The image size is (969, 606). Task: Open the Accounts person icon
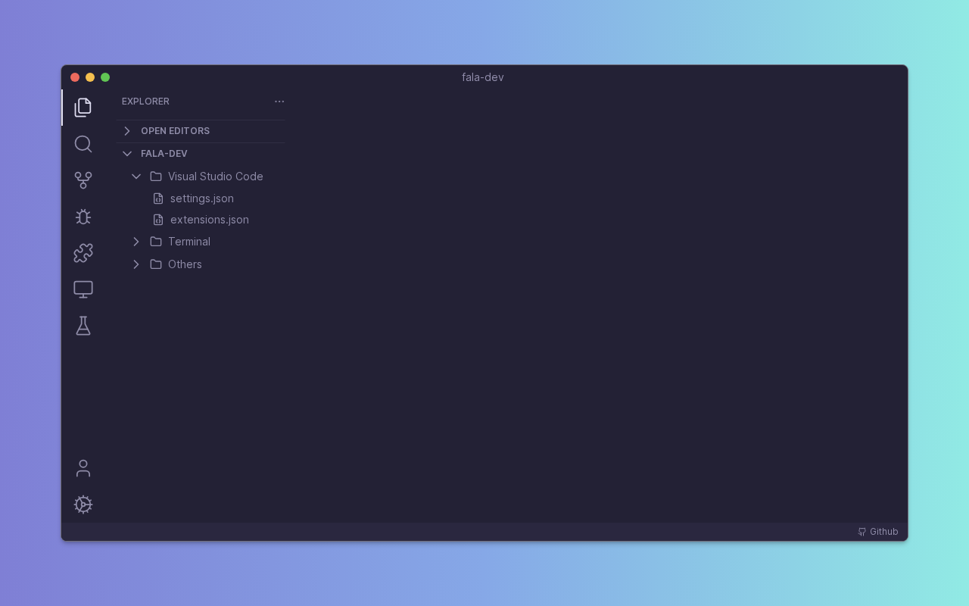click(x=83, y=468)
